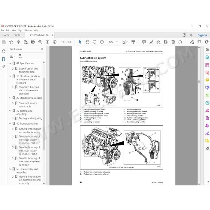Collapse the 40 Troubleshooting bookmark
The height and width of the screenshot is (210, 210).
pyautogui.click(x=10, y=124)
